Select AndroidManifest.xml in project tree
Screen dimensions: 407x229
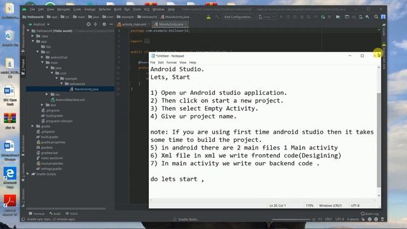(68, 100)
